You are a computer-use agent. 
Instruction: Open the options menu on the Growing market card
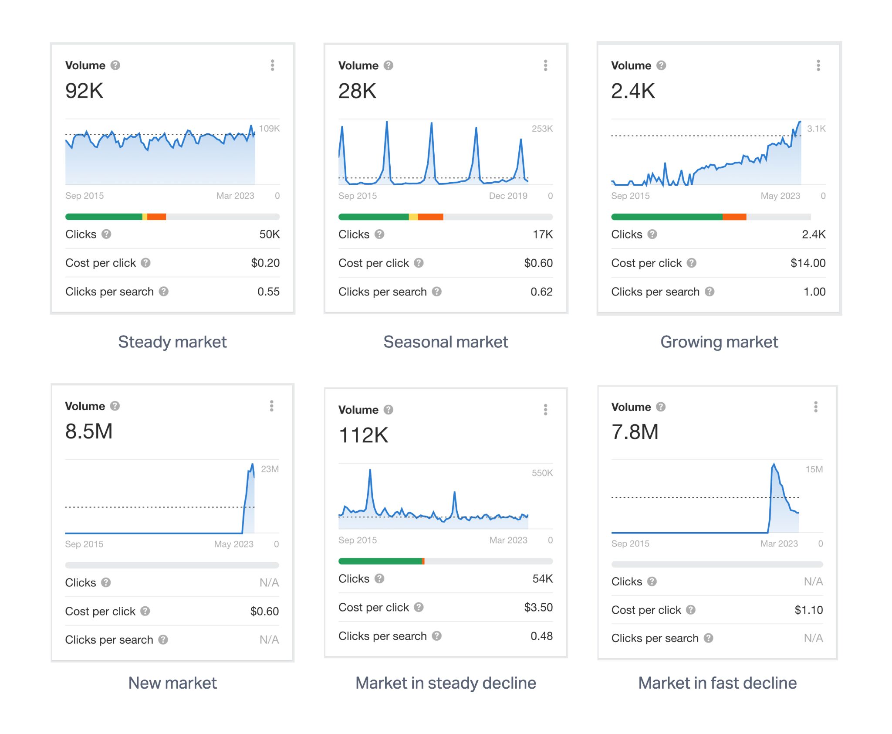tap(818, 65)
